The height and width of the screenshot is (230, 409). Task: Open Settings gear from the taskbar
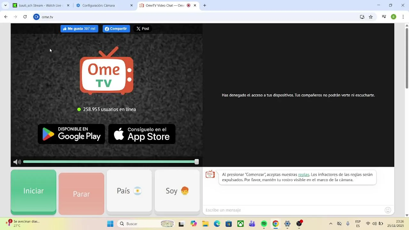point(287,224)
